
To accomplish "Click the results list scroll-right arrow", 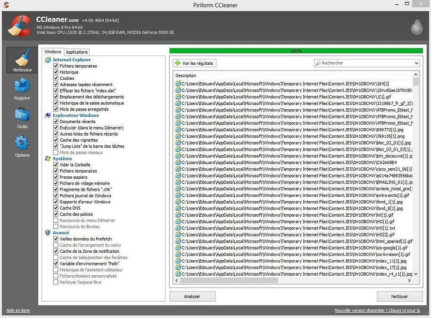I will point(409,280).
